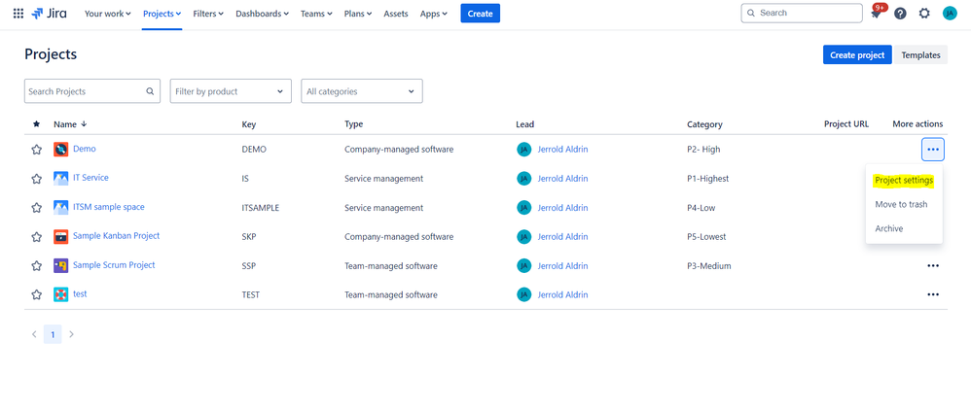Star the IT Service project
971x410 pixels.
pyautogui.click(x=37, y=179)
